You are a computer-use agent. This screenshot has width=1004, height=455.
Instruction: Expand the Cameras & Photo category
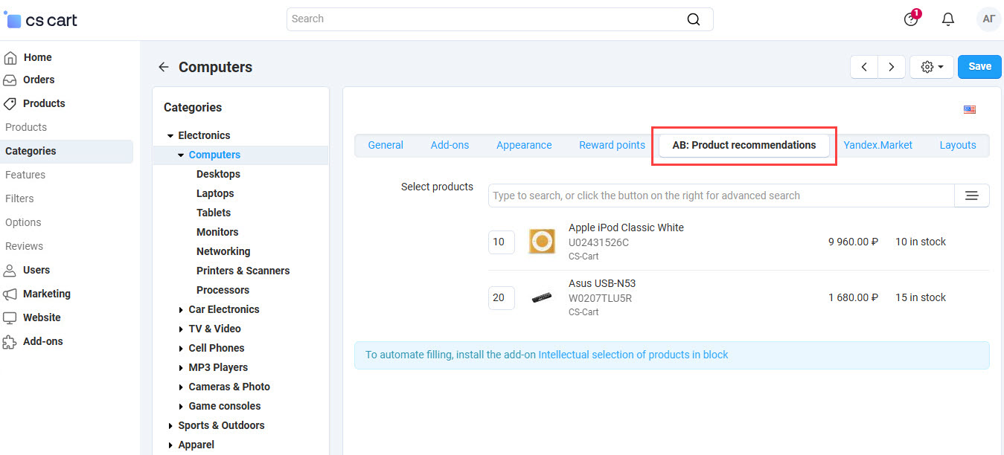point(181,387)
